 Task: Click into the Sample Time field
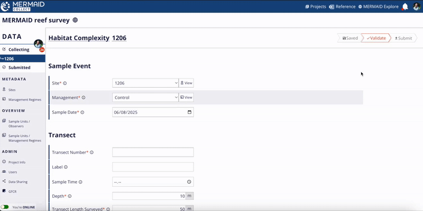click(x=153, y=182)
